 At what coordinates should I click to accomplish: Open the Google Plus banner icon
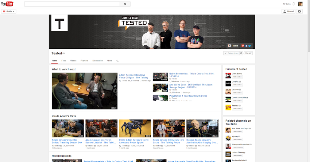click(243, 46)
